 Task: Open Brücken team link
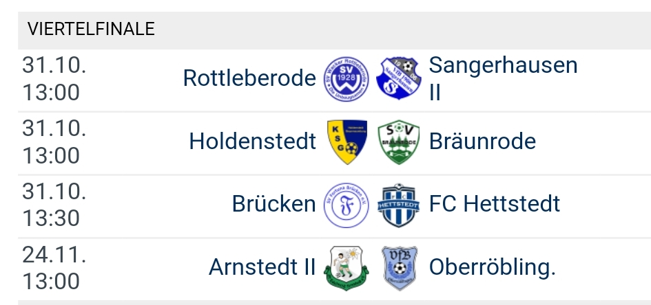[274, 204]
